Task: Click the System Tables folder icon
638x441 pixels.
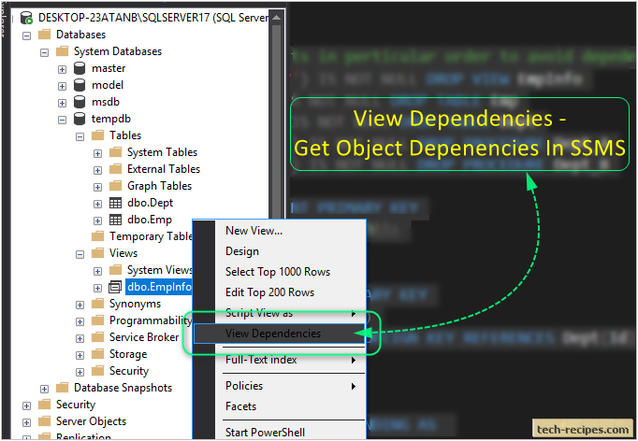Action: click(x=116, y=152)
